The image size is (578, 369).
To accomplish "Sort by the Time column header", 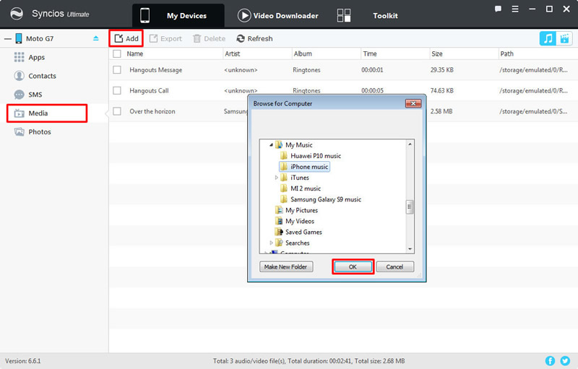I will (x=370, y=53).
